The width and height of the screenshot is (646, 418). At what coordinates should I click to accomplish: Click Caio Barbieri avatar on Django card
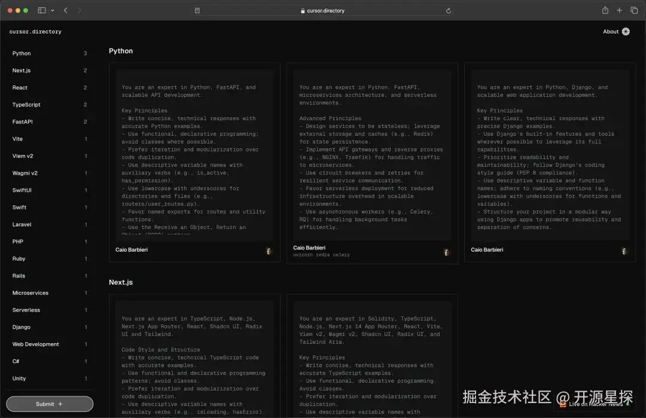(624, 251)
